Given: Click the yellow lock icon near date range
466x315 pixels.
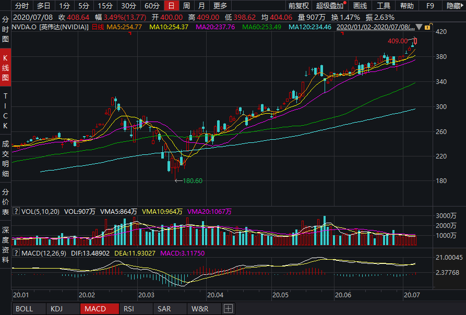Looking at the screenshot, I should (x=427, y=27).
